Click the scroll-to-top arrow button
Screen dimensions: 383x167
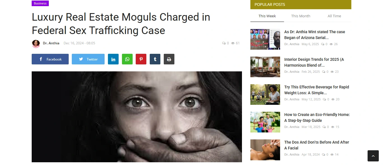[373, 156]
